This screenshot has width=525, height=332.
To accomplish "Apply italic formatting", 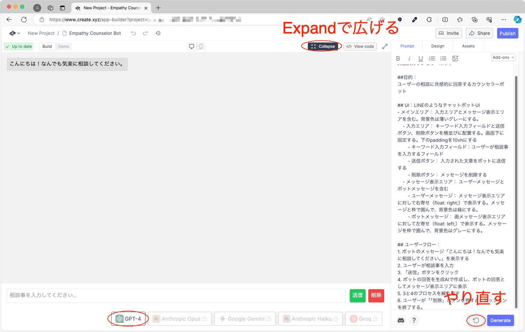I will tap(409, 58).
